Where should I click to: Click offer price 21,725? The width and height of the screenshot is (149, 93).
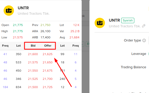tap(47, 87)
